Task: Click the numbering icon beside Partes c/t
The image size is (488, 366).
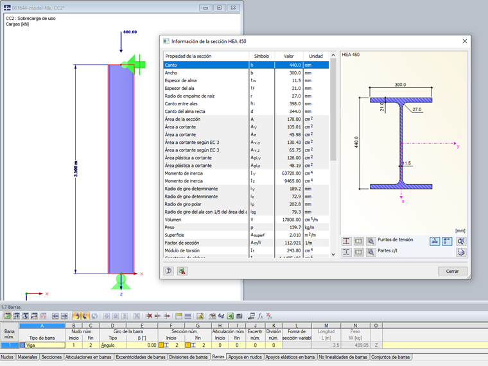Action: 358,252
